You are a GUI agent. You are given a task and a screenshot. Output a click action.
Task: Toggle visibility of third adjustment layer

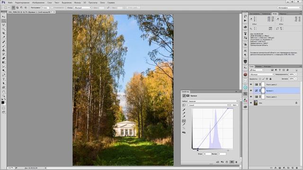pyautogui.click(x=251, y=96)
